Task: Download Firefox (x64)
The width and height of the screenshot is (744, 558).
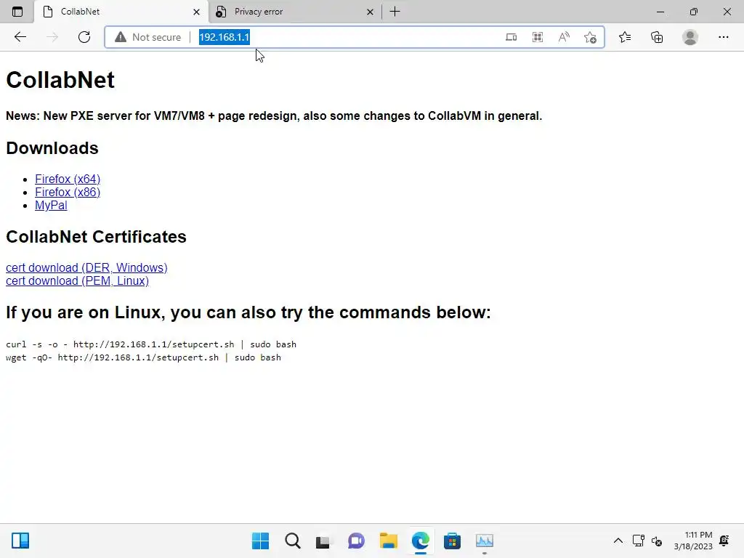Action: [x=68, y=179]
